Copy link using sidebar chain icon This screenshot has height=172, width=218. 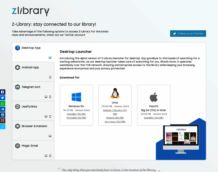pyautogui.click(x=3, y=126)
